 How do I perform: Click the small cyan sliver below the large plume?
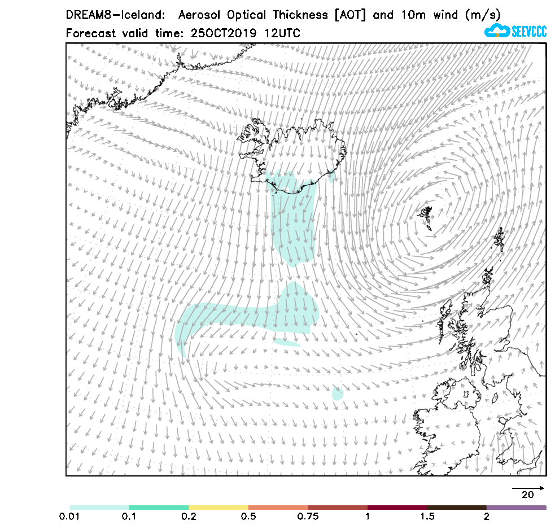tap(287, 342)
